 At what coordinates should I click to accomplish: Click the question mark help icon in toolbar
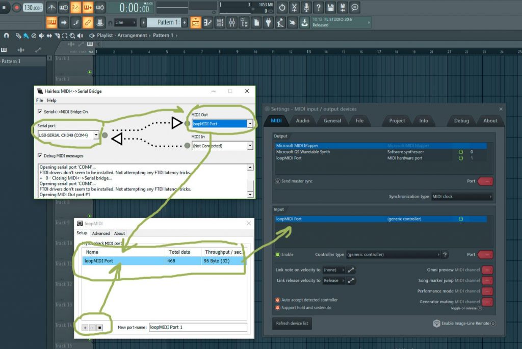point(319,8)
